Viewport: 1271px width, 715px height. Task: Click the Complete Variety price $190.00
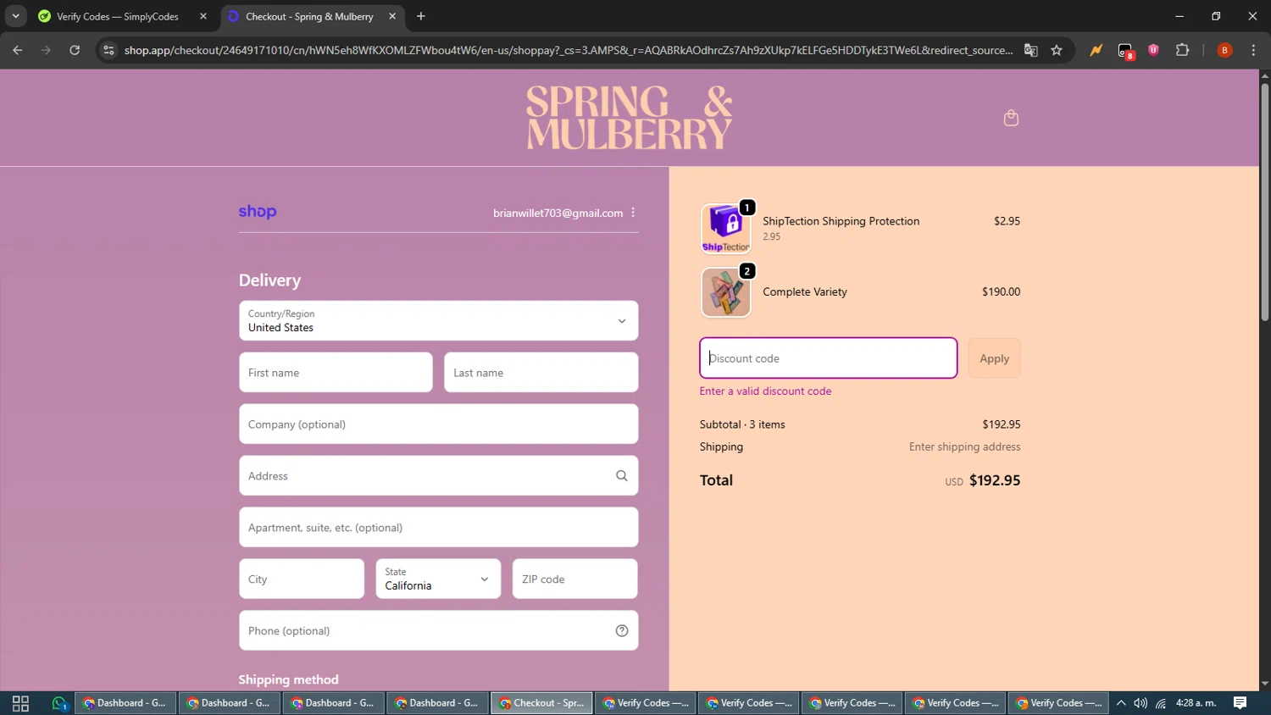(x=1001, y=291)
